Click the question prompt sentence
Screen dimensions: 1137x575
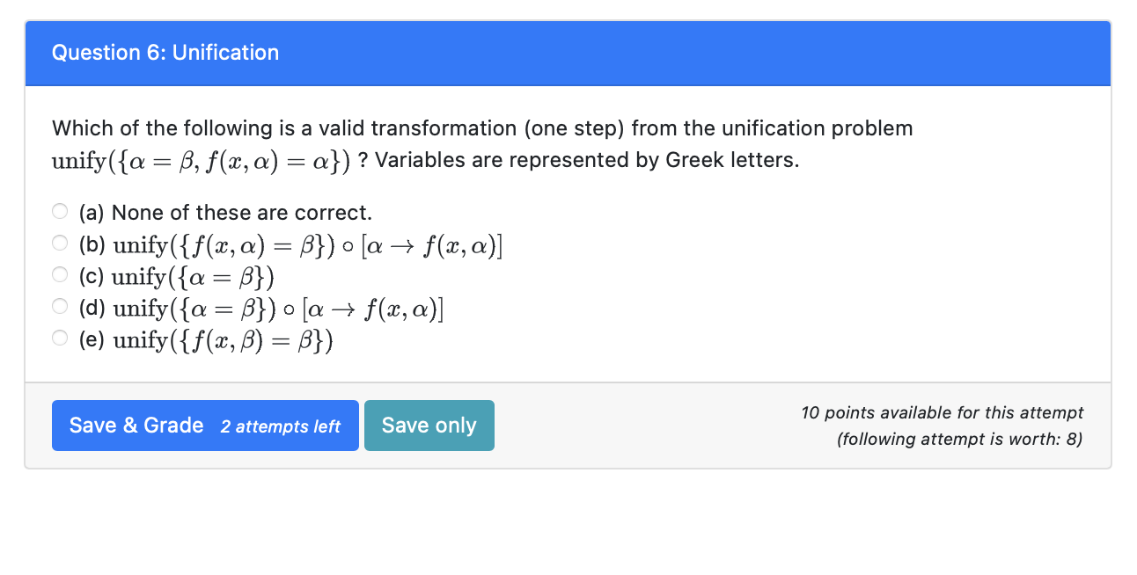482,127
